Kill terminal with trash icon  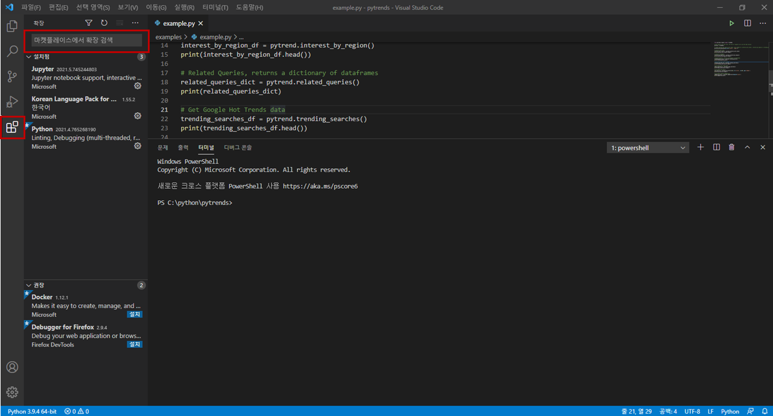click(731, 147)
